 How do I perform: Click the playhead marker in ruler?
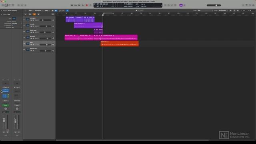tap(103, 15)
